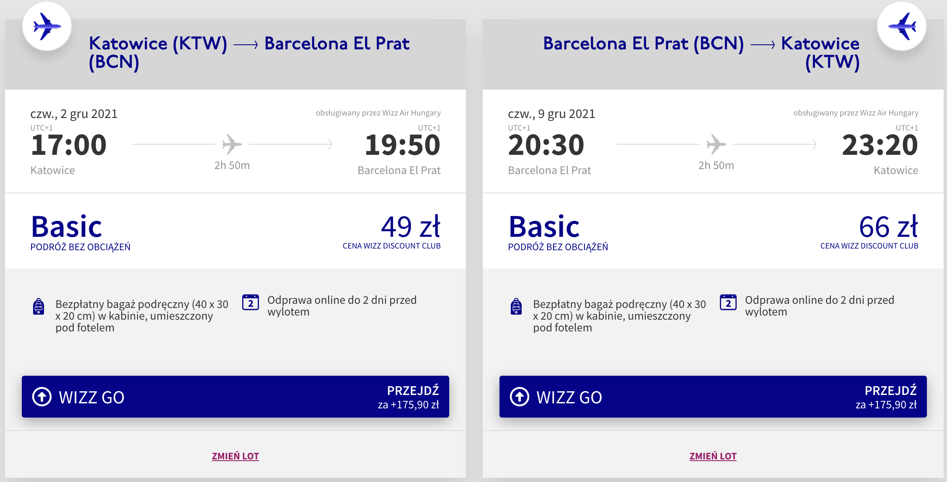Click backpack icon on Katowice–Barcelona card

point(39,307)
